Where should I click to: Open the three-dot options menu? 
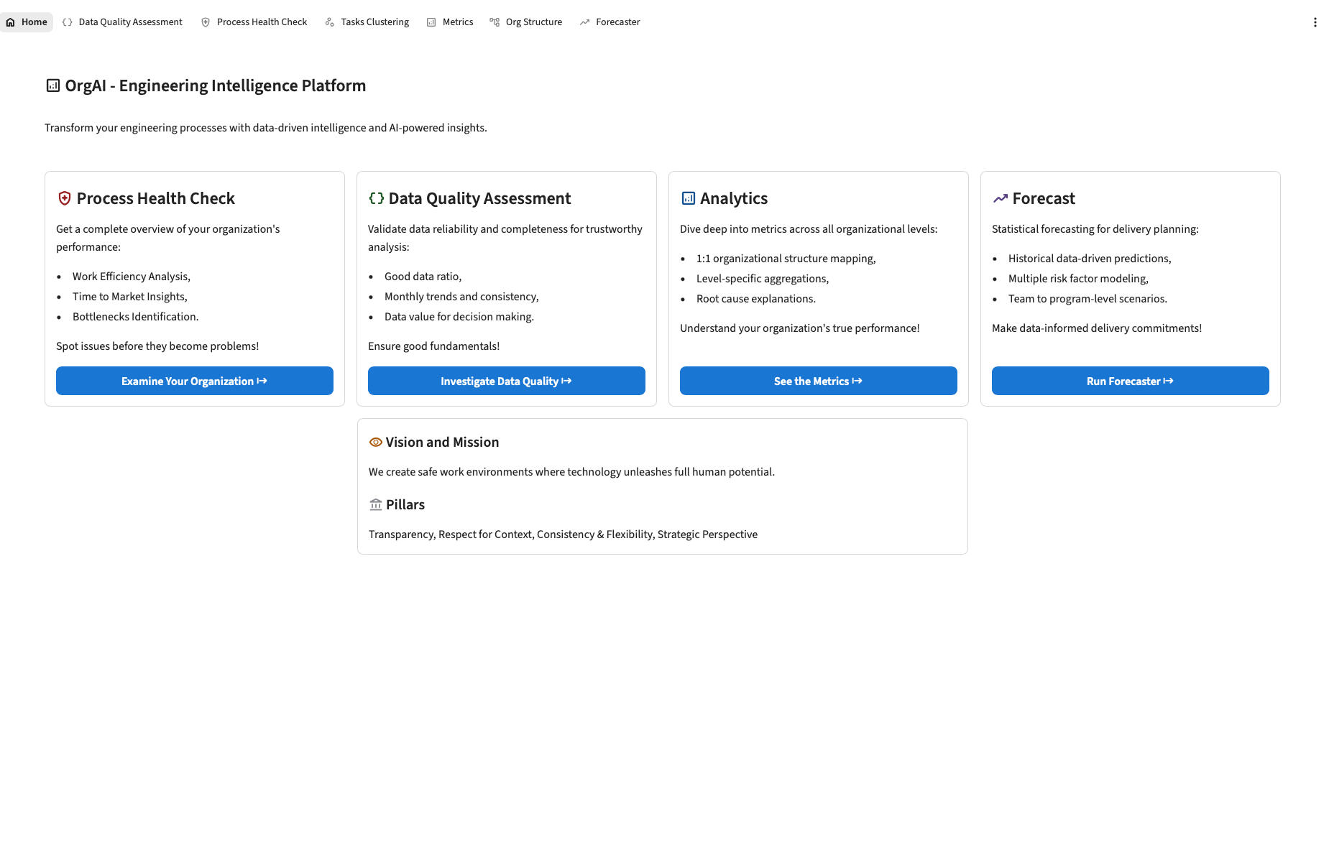[x=1315, y=22]
